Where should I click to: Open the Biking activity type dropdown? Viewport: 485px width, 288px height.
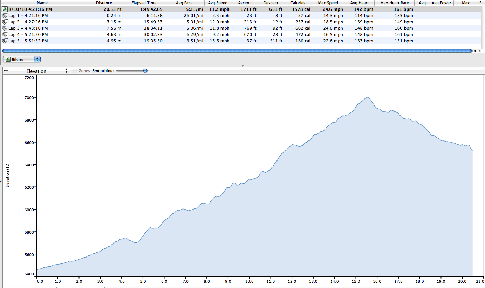[22, 59]
